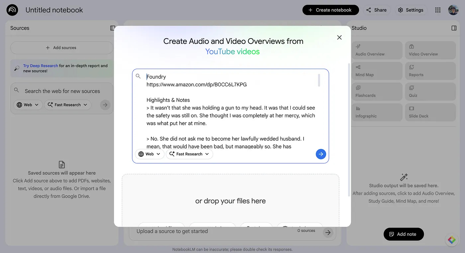Screen dimensions: 465x253
Task: Click the scrollbar inside the dialog text box
Action: pos(319,80)
